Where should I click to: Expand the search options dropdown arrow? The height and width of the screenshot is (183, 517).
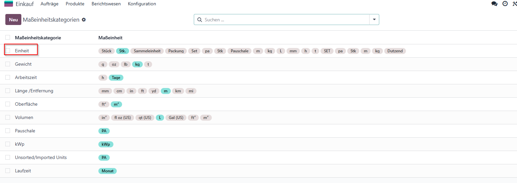point(374,20)
